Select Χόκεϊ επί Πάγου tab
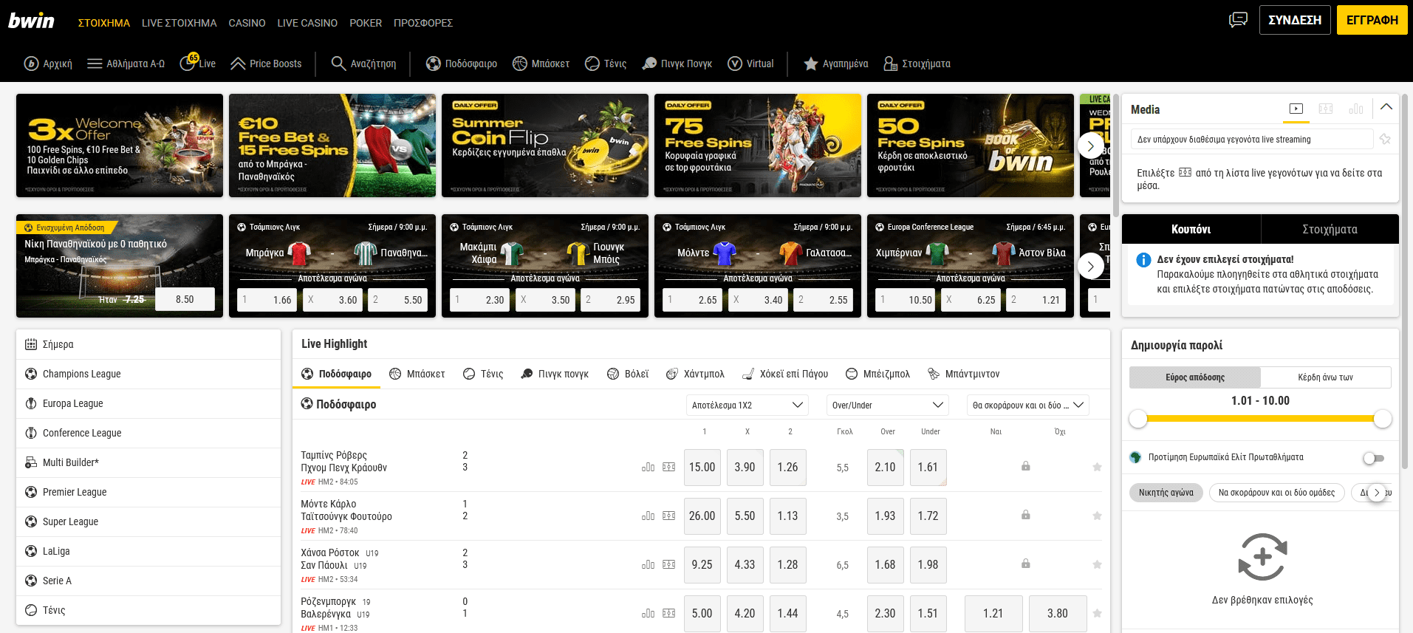1413x633 pixels. click(785, 374)
